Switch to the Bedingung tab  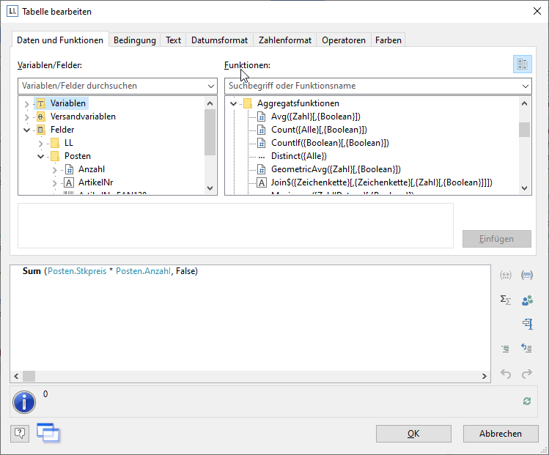coord(134,40)
